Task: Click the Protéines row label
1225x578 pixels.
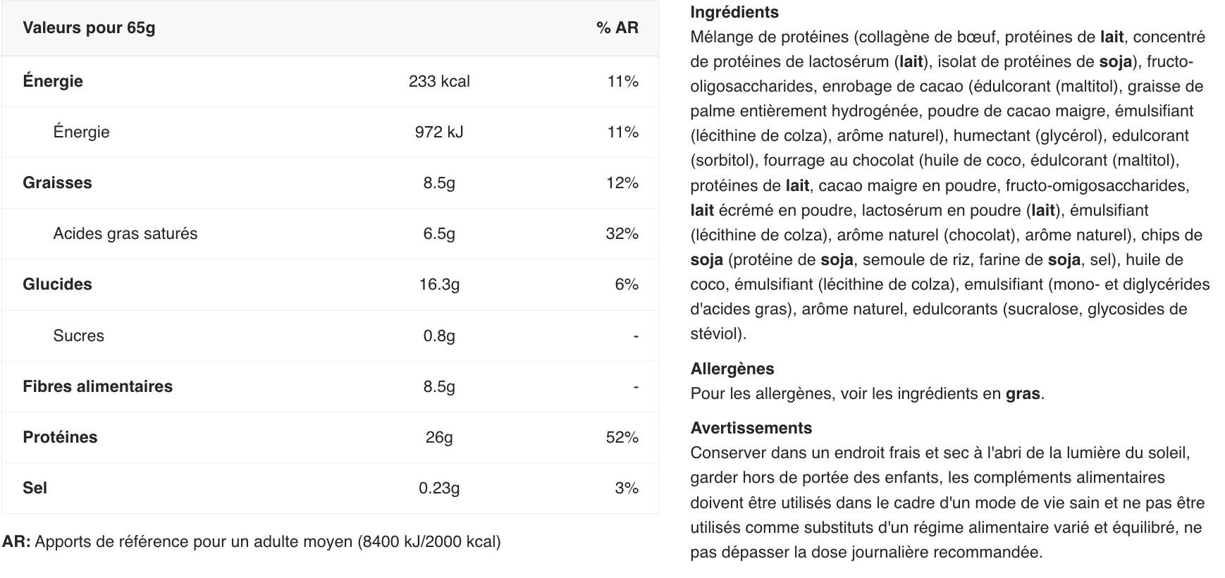Action: (60, 437)
